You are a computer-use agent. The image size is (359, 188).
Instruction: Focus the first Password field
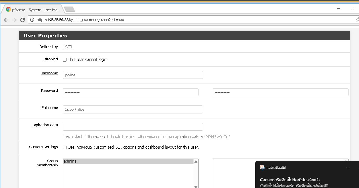click(130, 92)
